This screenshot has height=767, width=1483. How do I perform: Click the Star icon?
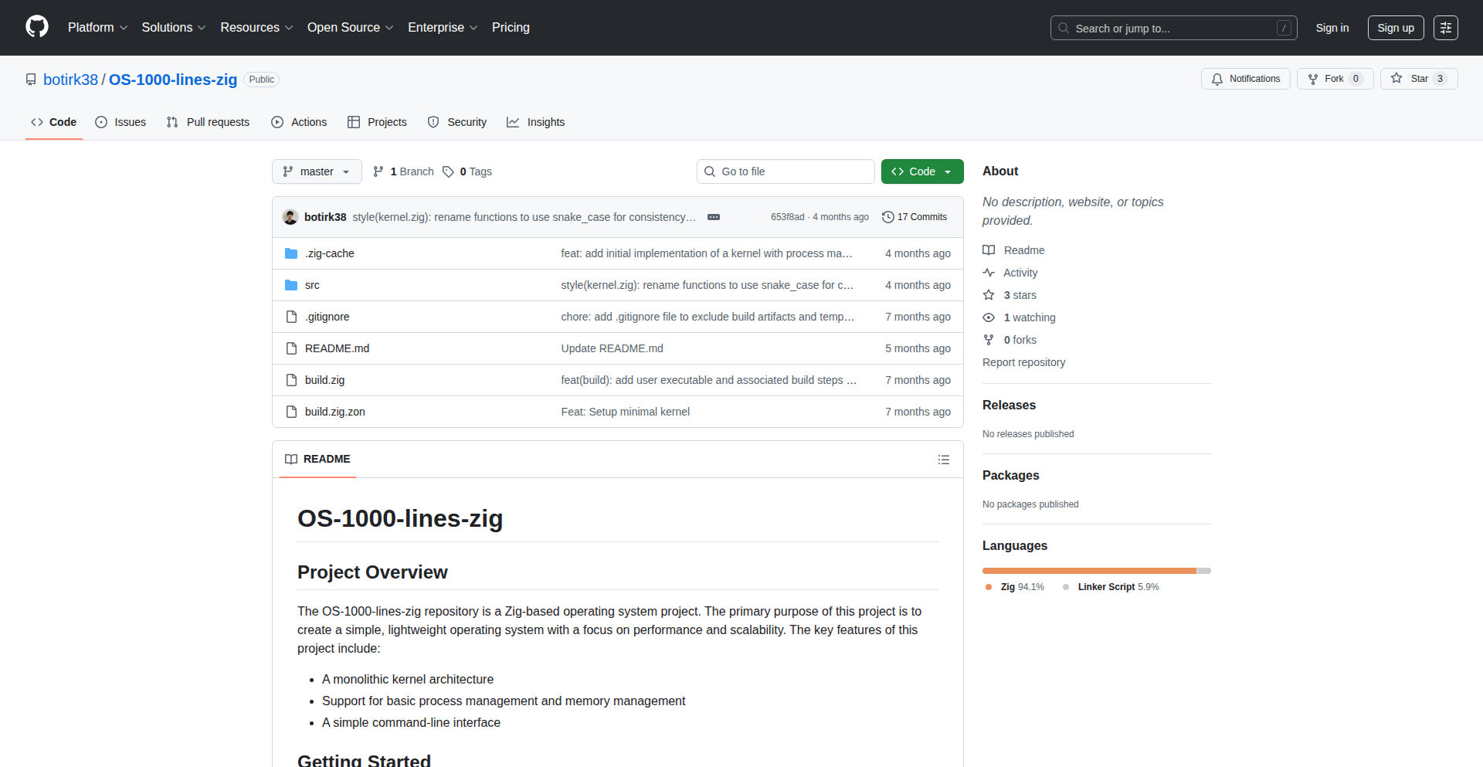tap(1396, 78)
